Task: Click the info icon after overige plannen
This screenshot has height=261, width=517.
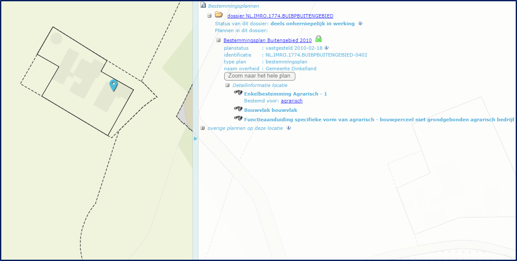Action: (289, 128)
